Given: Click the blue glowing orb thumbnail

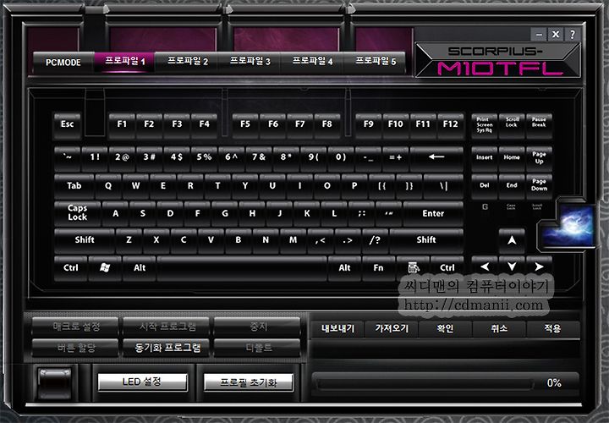Looking at the screenshot, I should pyautogui.click(x=569, y=227).
